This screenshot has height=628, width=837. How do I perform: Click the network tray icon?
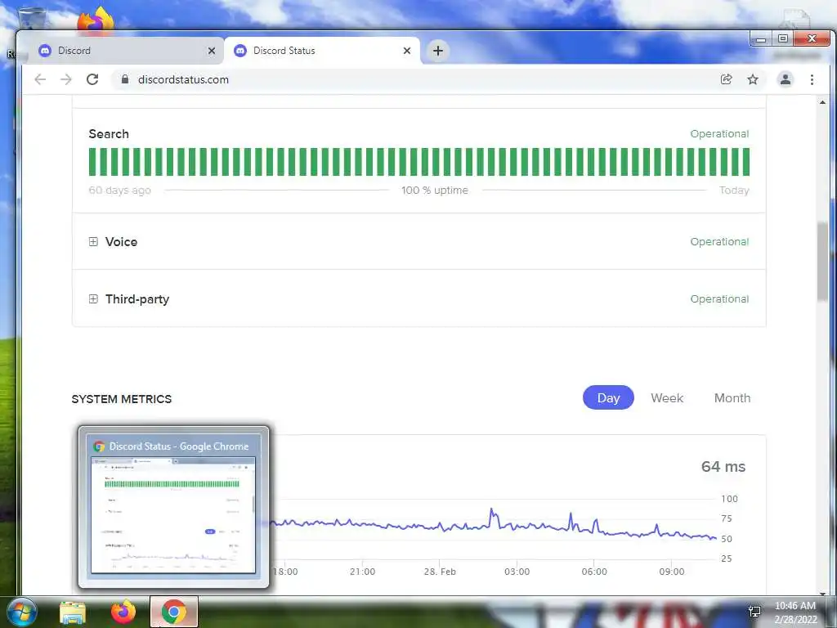tap(754, 612)
